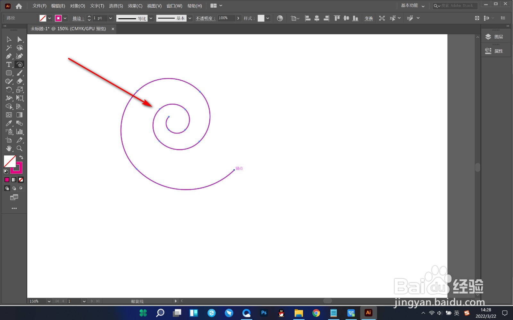Click Search Adobe Stock field
513x320 pixels.
tap(455, 6)
